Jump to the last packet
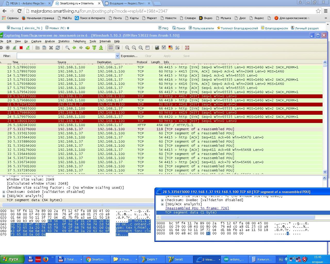The height and width of the screenshot is (264, 330). 101,48
